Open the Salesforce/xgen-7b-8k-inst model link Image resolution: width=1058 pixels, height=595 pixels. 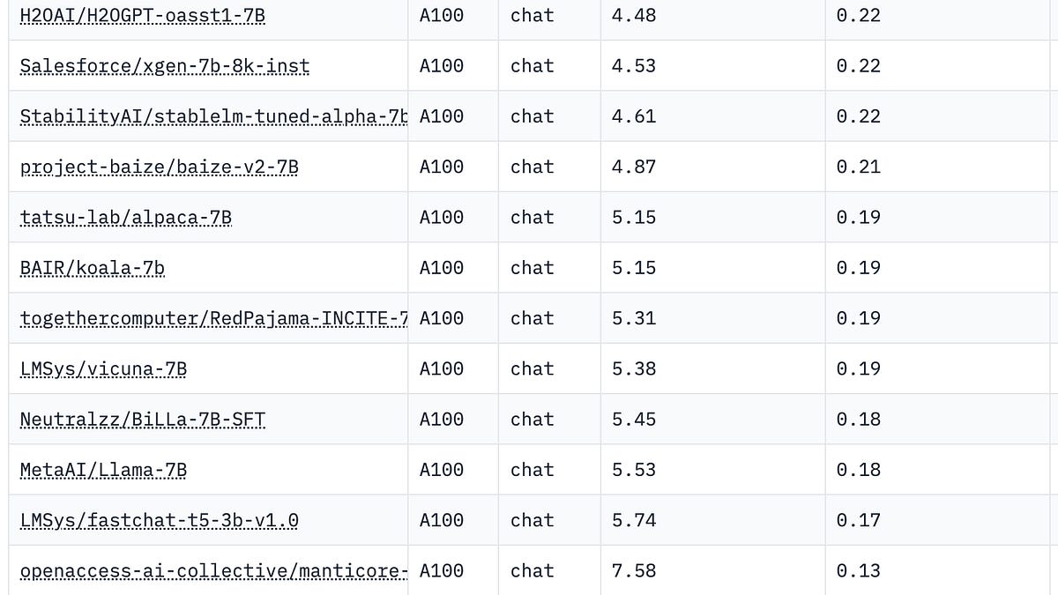click(164, 66)
